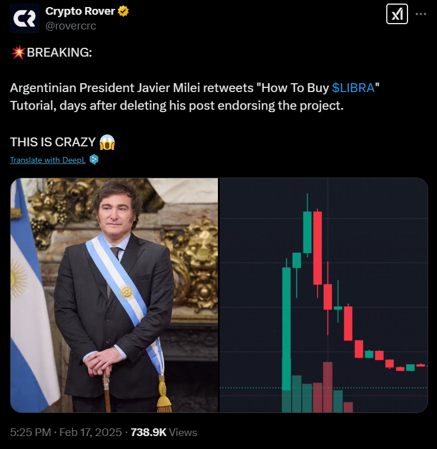Click the THIS IS CRAZY text

[x=53, y=142]
